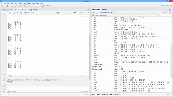The height and width of the screenshot is (97, 173).
Task: Open chunk options gear on line 19
Action: (x=81, y=76)
